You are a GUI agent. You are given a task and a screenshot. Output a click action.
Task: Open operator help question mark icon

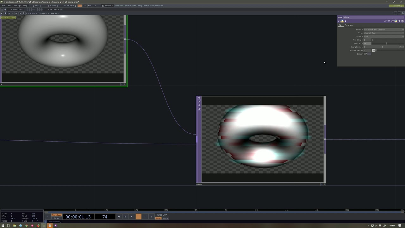[339, 21]
